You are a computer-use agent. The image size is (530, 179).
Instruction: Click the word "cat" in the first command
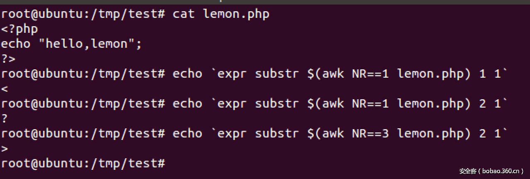coord(183,14)
